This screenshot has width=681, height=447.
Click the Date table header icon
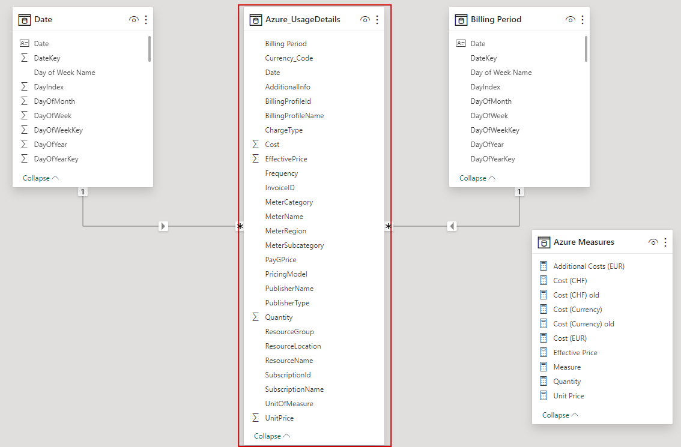coord(25,20)
